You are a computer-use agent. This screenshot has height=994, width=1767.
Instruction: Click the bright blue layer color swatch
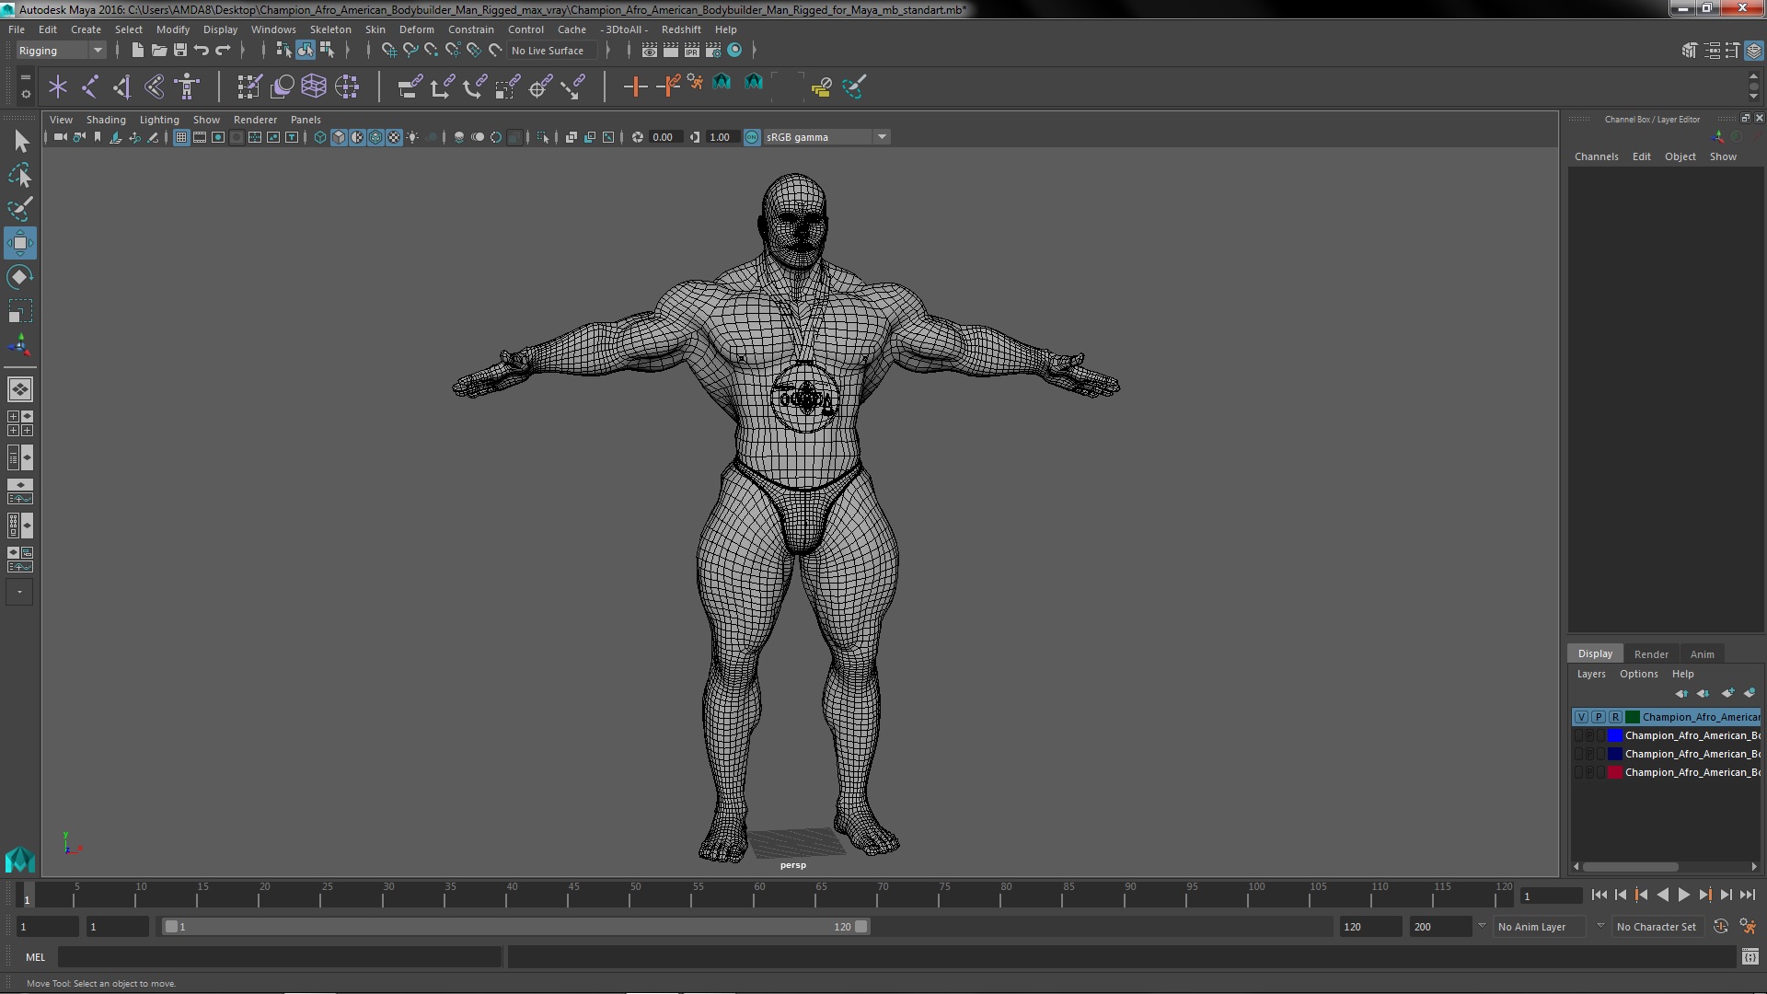(1614, 736)
